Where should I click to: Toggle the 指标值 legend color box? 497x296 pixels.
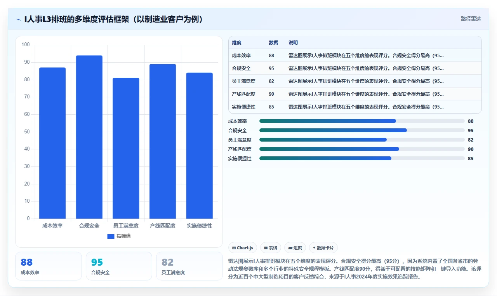pyautogui.click(x=111, y=236)
